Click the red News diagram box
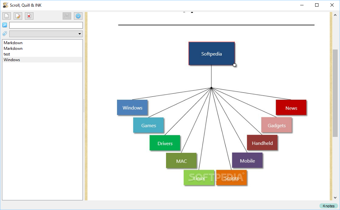Screen dimensions: 340x210 coord(291,107)
